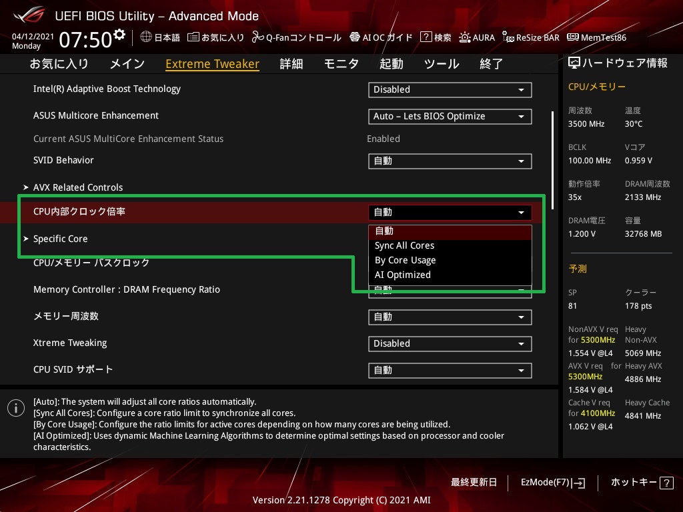The height and width of the screenshot is (512, 683).
Task: Click AI OC ガイド label
Action: pos(388,37)
